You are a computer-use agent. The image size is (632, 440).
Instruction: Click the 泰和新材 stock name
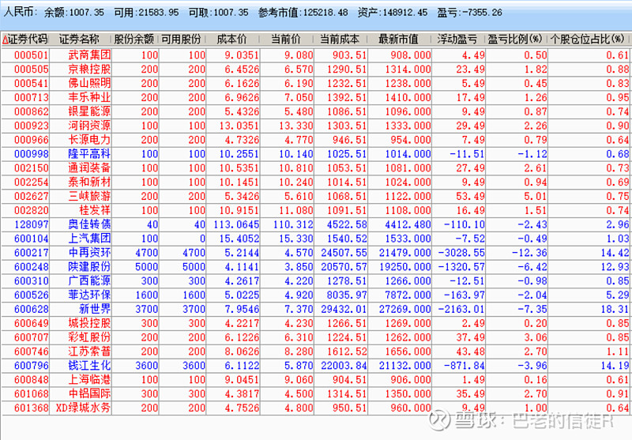[x=89, y=182]
